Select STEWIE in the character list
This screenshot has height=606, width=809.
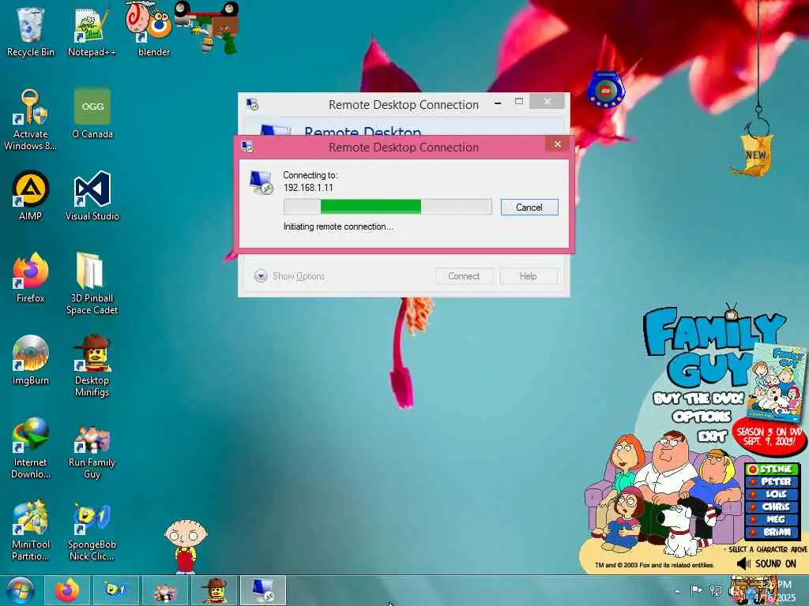(772, 469)
